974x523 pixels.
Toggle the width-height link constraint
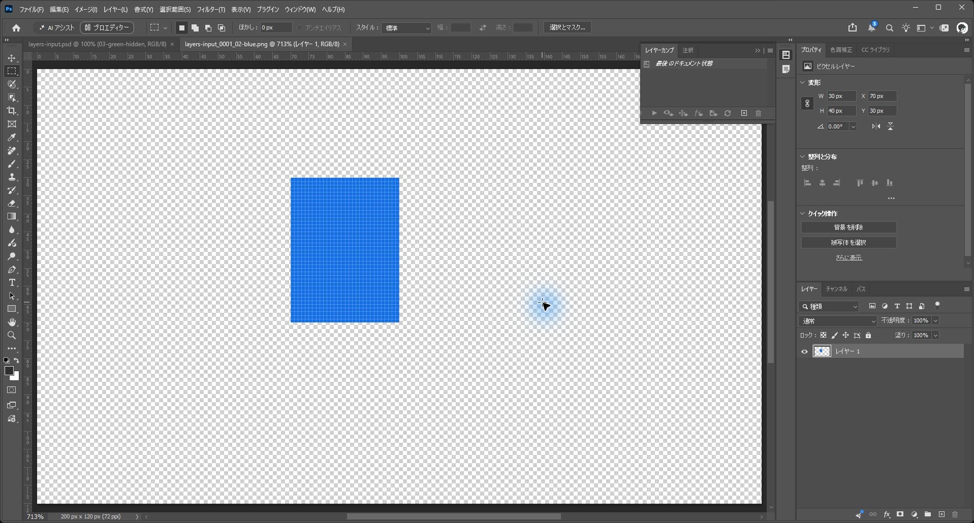[x=807, y=104]
